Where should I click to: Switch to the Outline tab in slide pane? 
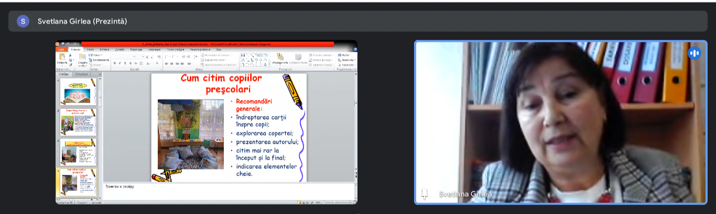click(82, 74)
